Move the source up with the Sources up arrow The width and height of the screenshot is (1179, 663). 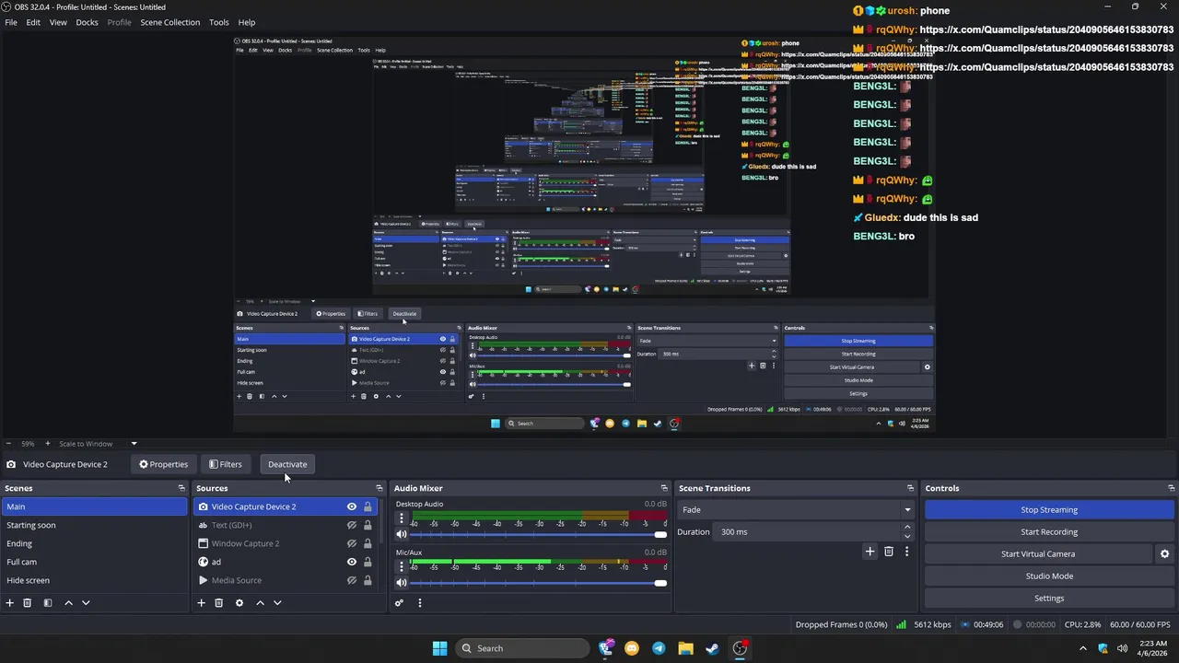[260, 603]
